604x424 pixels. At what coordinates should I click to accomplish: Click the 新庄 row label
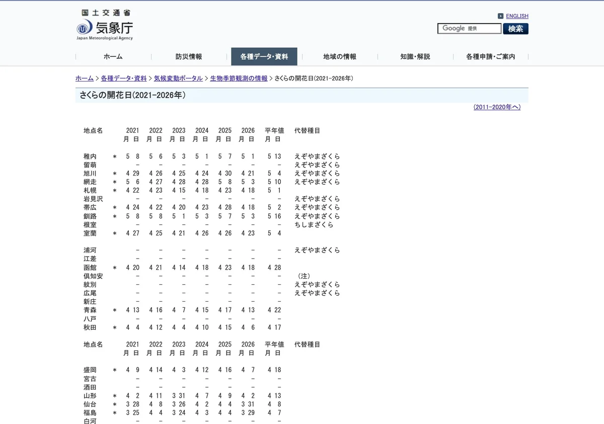click(x=90, y=302)
